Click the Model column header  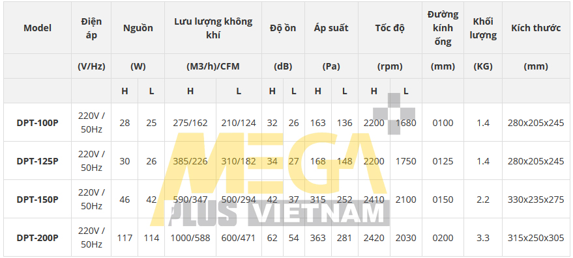[x=37, y=28]
